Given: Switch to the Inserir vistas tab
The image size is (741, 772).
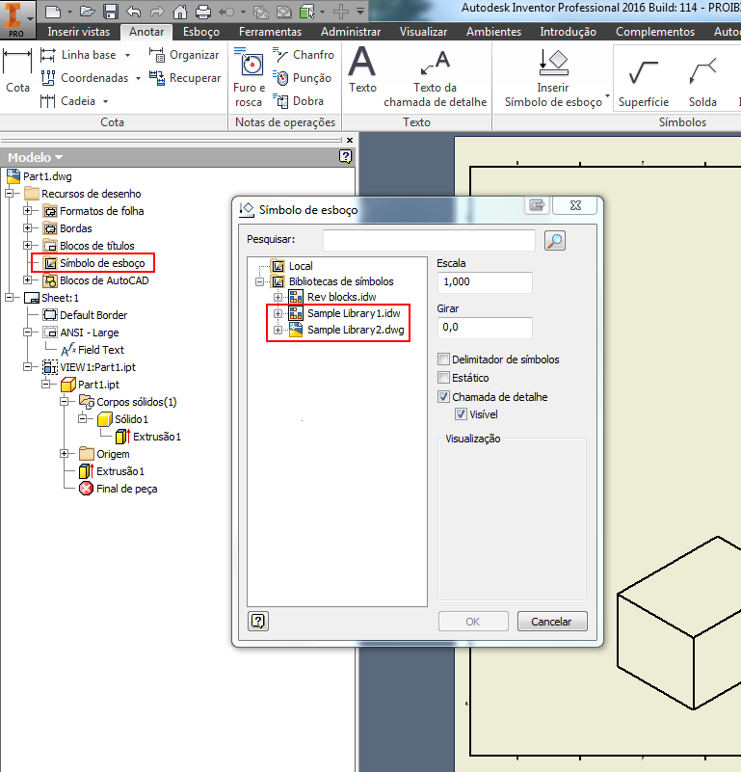Looking at the screenshot, I should pos(79,32).
